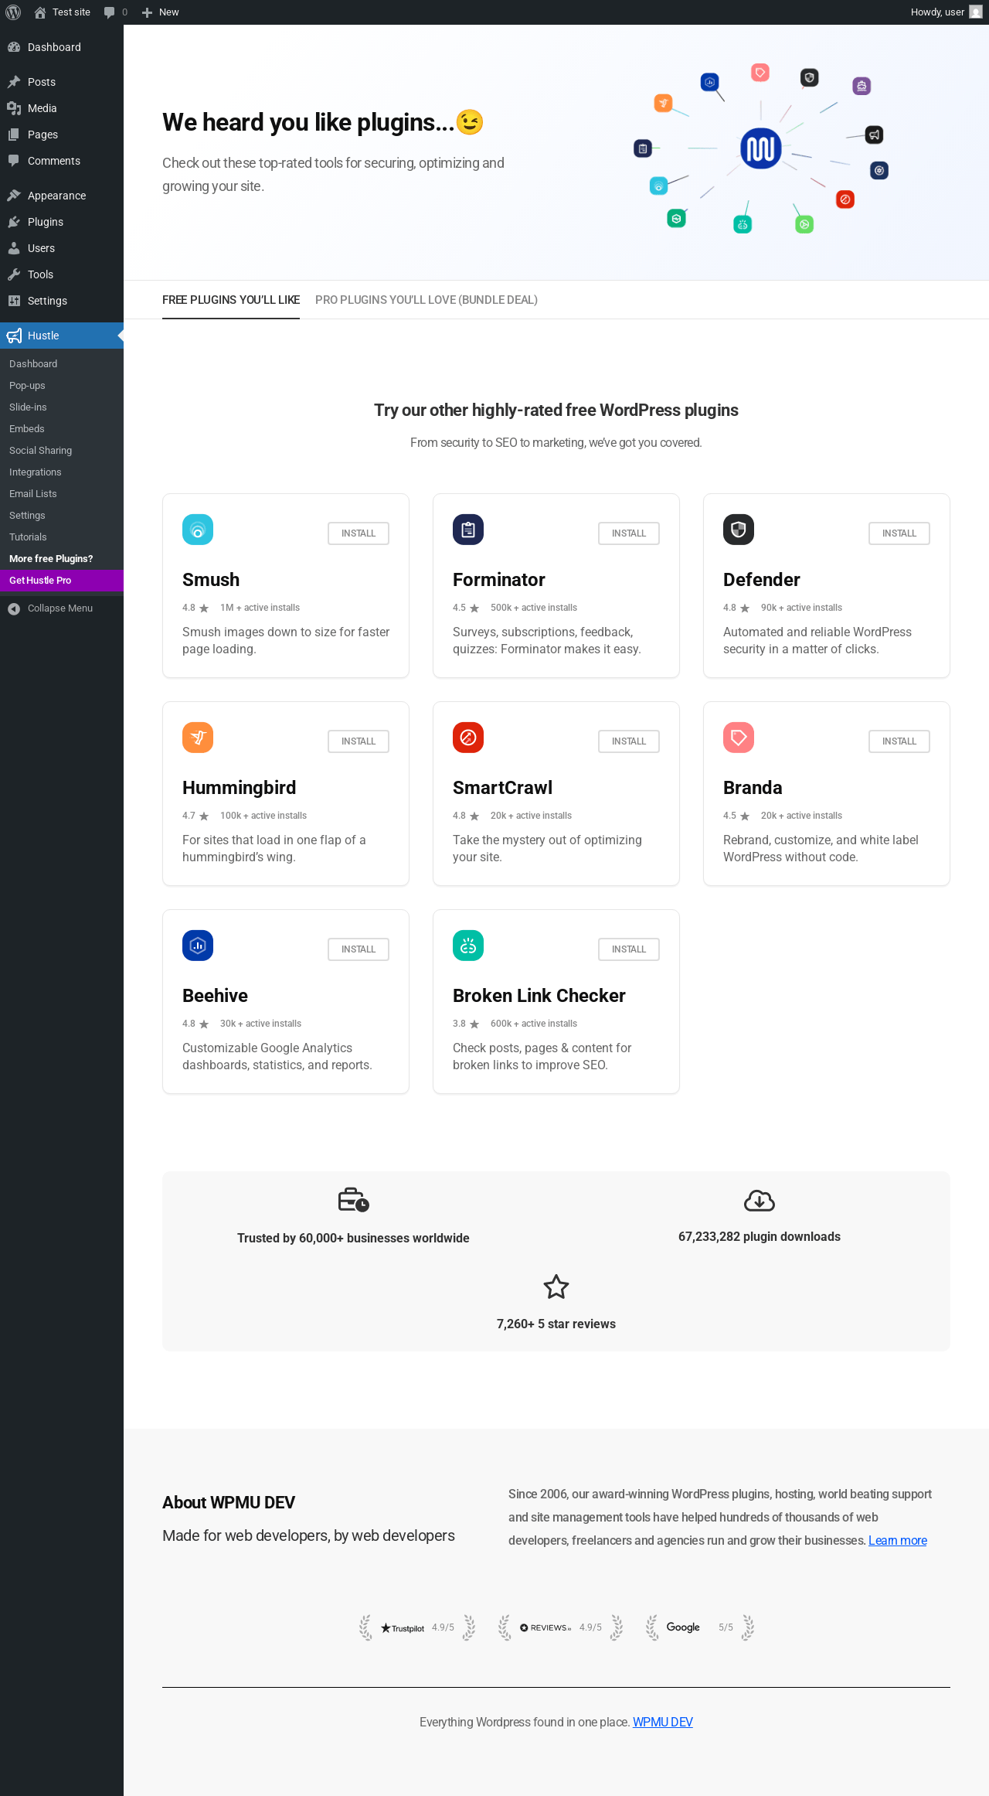Viewport: 989px width, 1796px height.
Task: Switch to Pro Plugins You'll Love tab
Action: pyautogui.click(x=427, y=300)
